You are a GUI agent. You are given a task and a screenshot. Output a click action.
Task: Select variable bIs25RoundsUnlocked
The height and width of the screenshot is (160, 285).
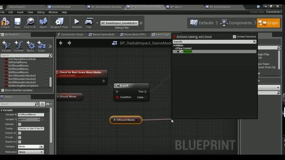click(x=22, y=79)
